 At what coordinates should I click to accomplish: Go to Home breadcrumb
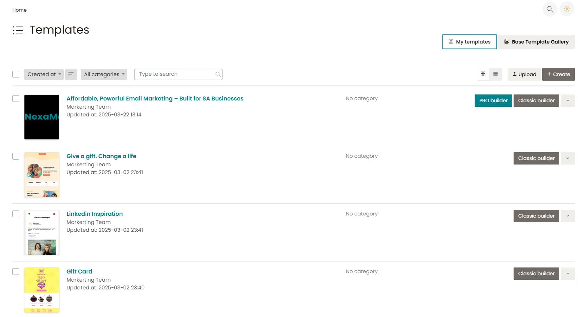tap(19, 10)
